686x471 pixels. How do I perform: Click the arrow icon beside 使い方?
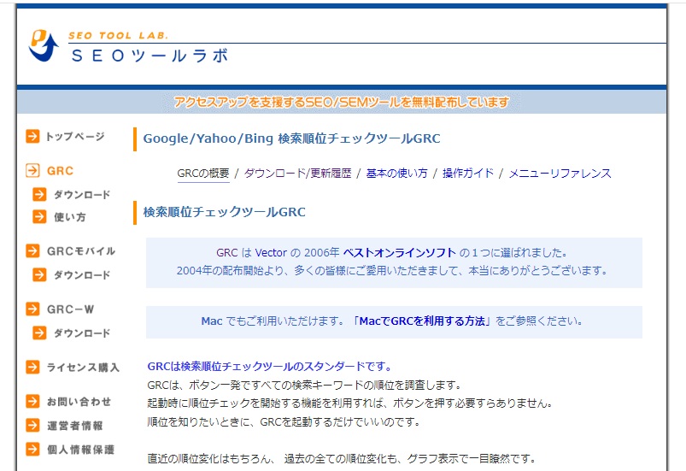(39, 216)
